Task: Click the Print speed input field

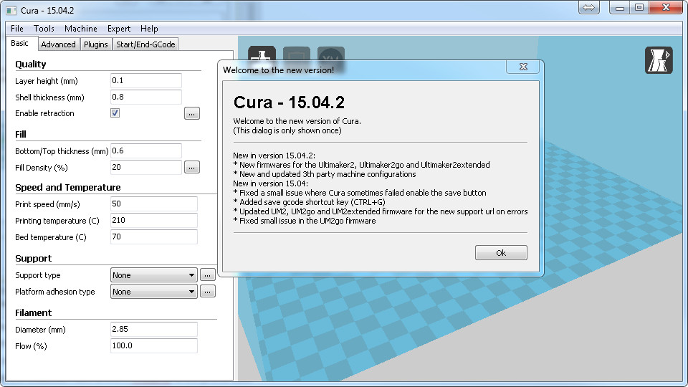Action: (x=154, y=204)
